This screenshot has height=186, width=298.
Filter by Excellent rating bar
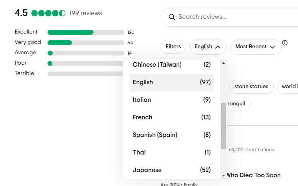85,32
